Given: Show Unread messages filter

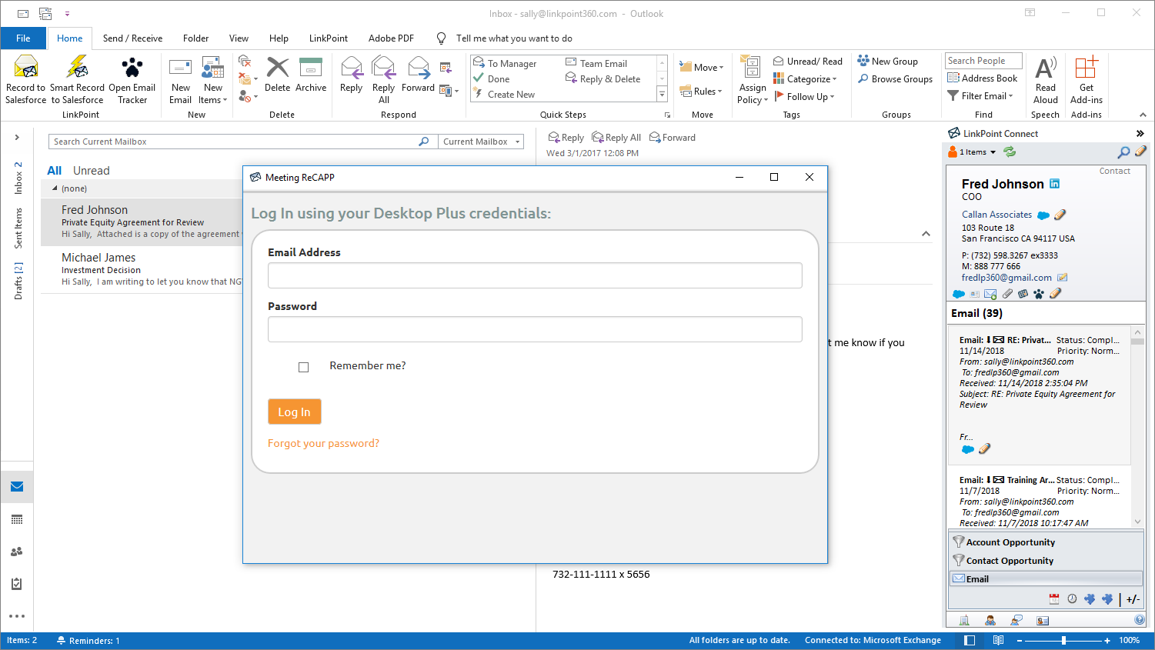Looking at the screenshot, I should (x=91, y=171).
